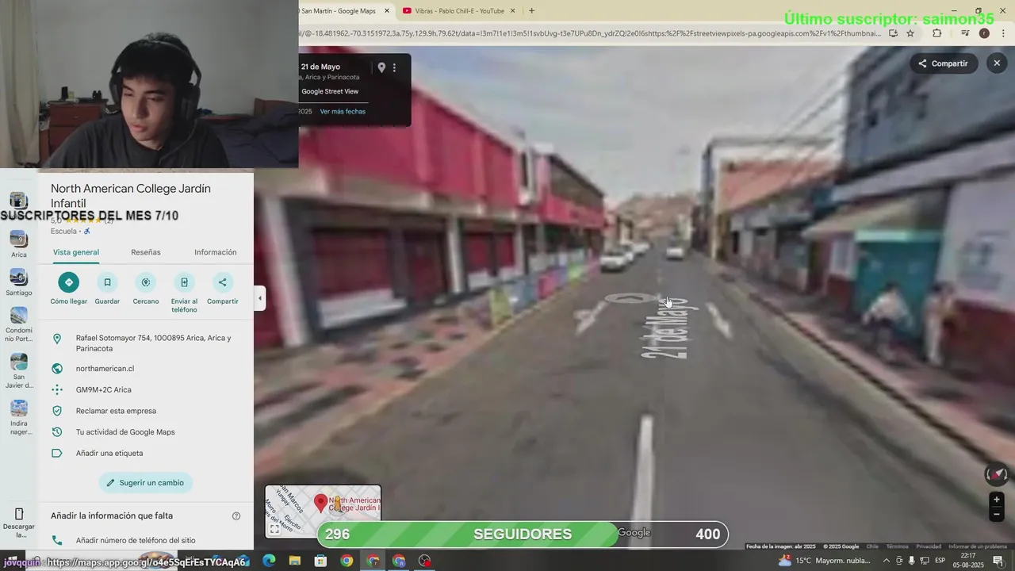1015x571 pixels.
Task: Open Cómo llegar directions icon
Action: click(x=69, y=282)
